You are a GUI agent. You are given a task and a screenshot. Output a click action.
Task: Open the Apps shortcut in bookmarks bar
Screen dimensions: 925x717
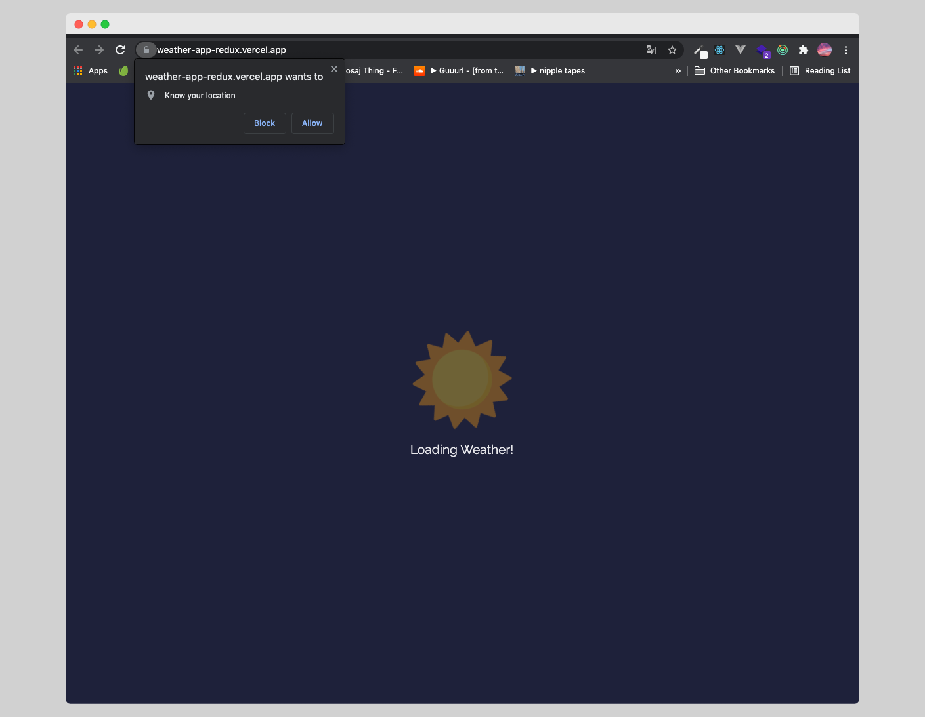(x=91, y=71)
